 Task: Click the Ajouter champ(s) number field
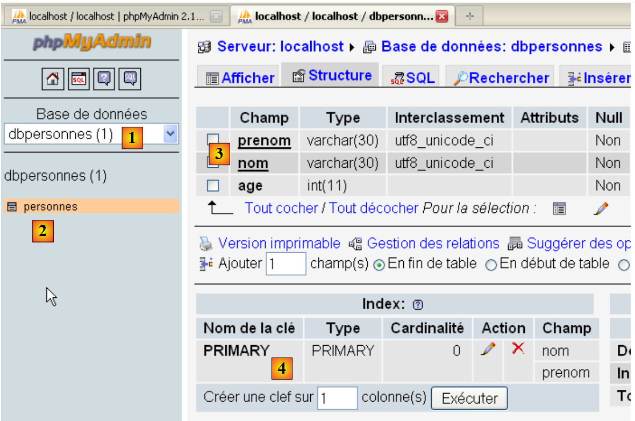[x=286, y=264]
